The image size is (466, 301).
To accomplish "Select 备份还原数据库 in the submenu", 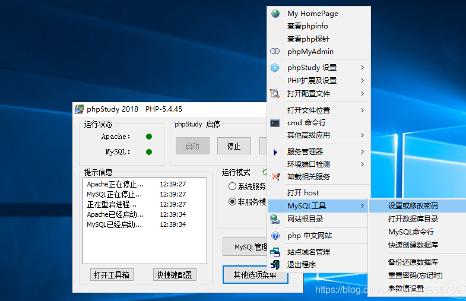I will [417, 262].
